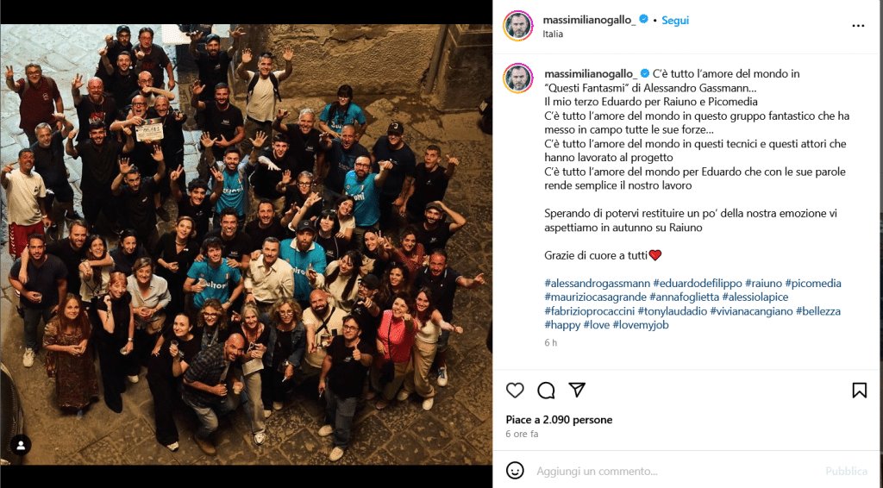883x488 pixels.
Task: Share post using the paper plane icon
Action: point(577,390)
